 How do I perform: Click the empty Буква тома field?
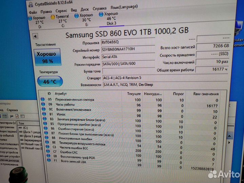pyautogui.click(x=129, y=71)
